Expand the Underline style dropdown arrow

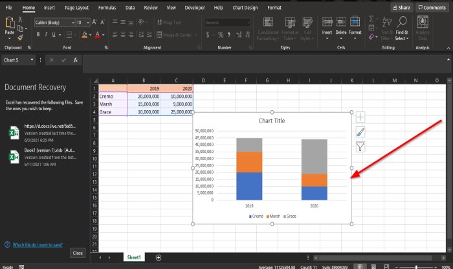60,35
